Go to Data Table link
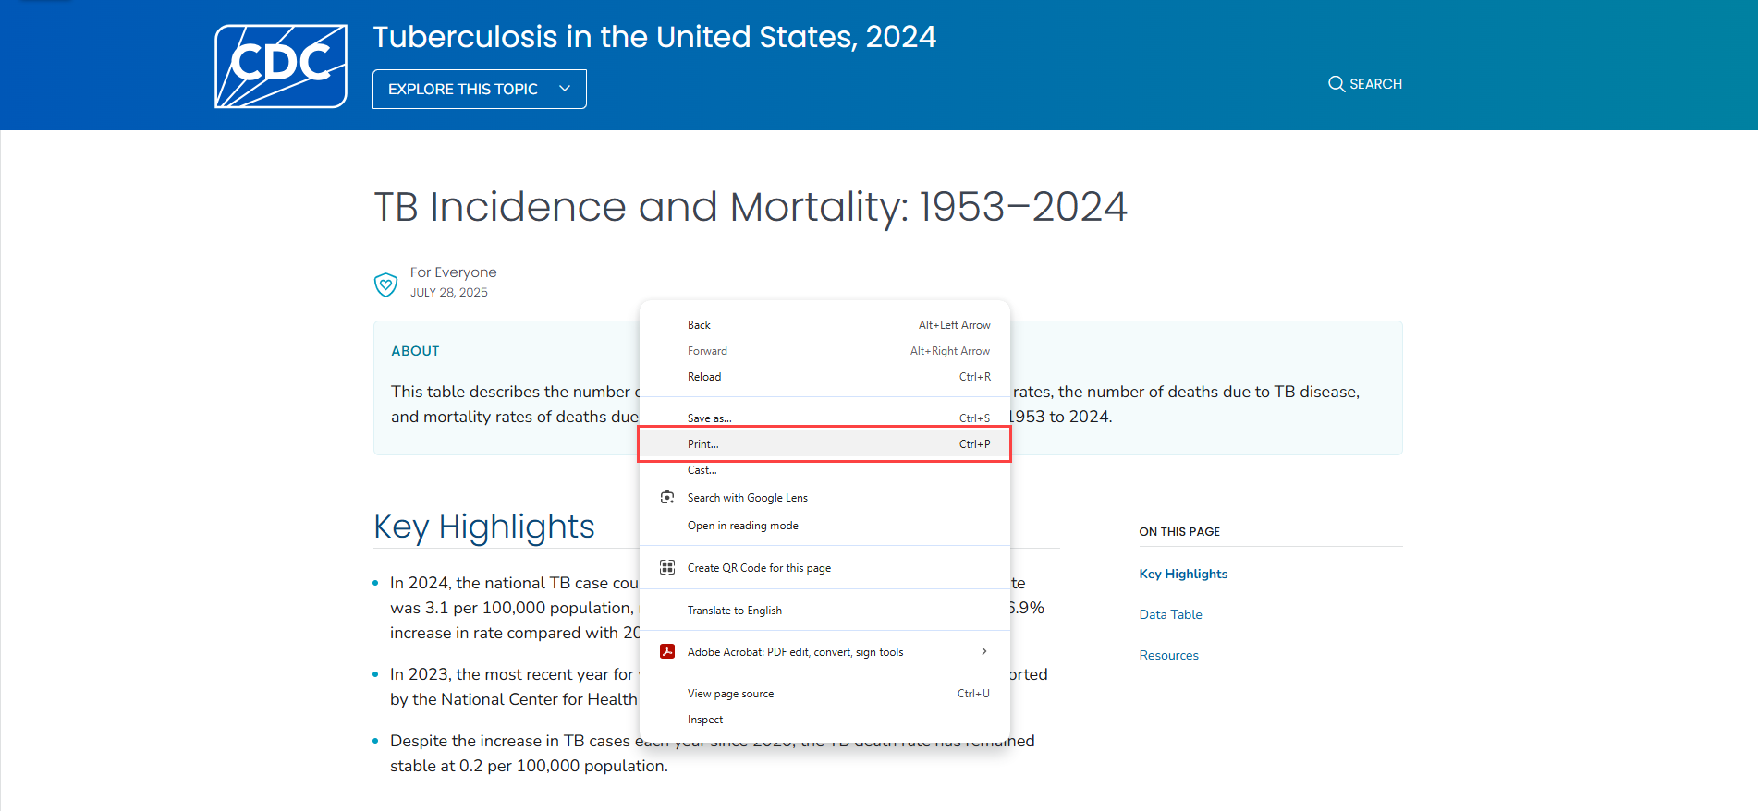The height and width of the screenshot is (811, 1758). pyautogui.click(x=1170, y=614)
